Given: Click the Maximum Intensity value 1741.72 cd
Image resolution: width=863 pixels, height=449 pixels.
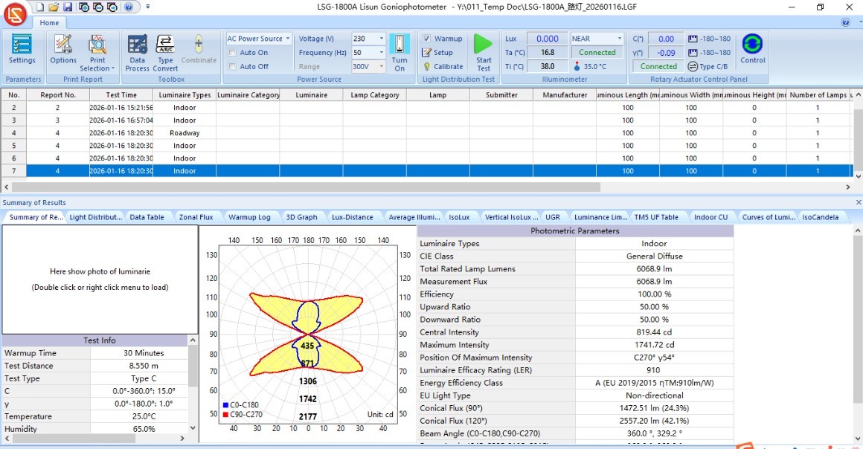Looking at the screenshot, I should pos(654,345).
